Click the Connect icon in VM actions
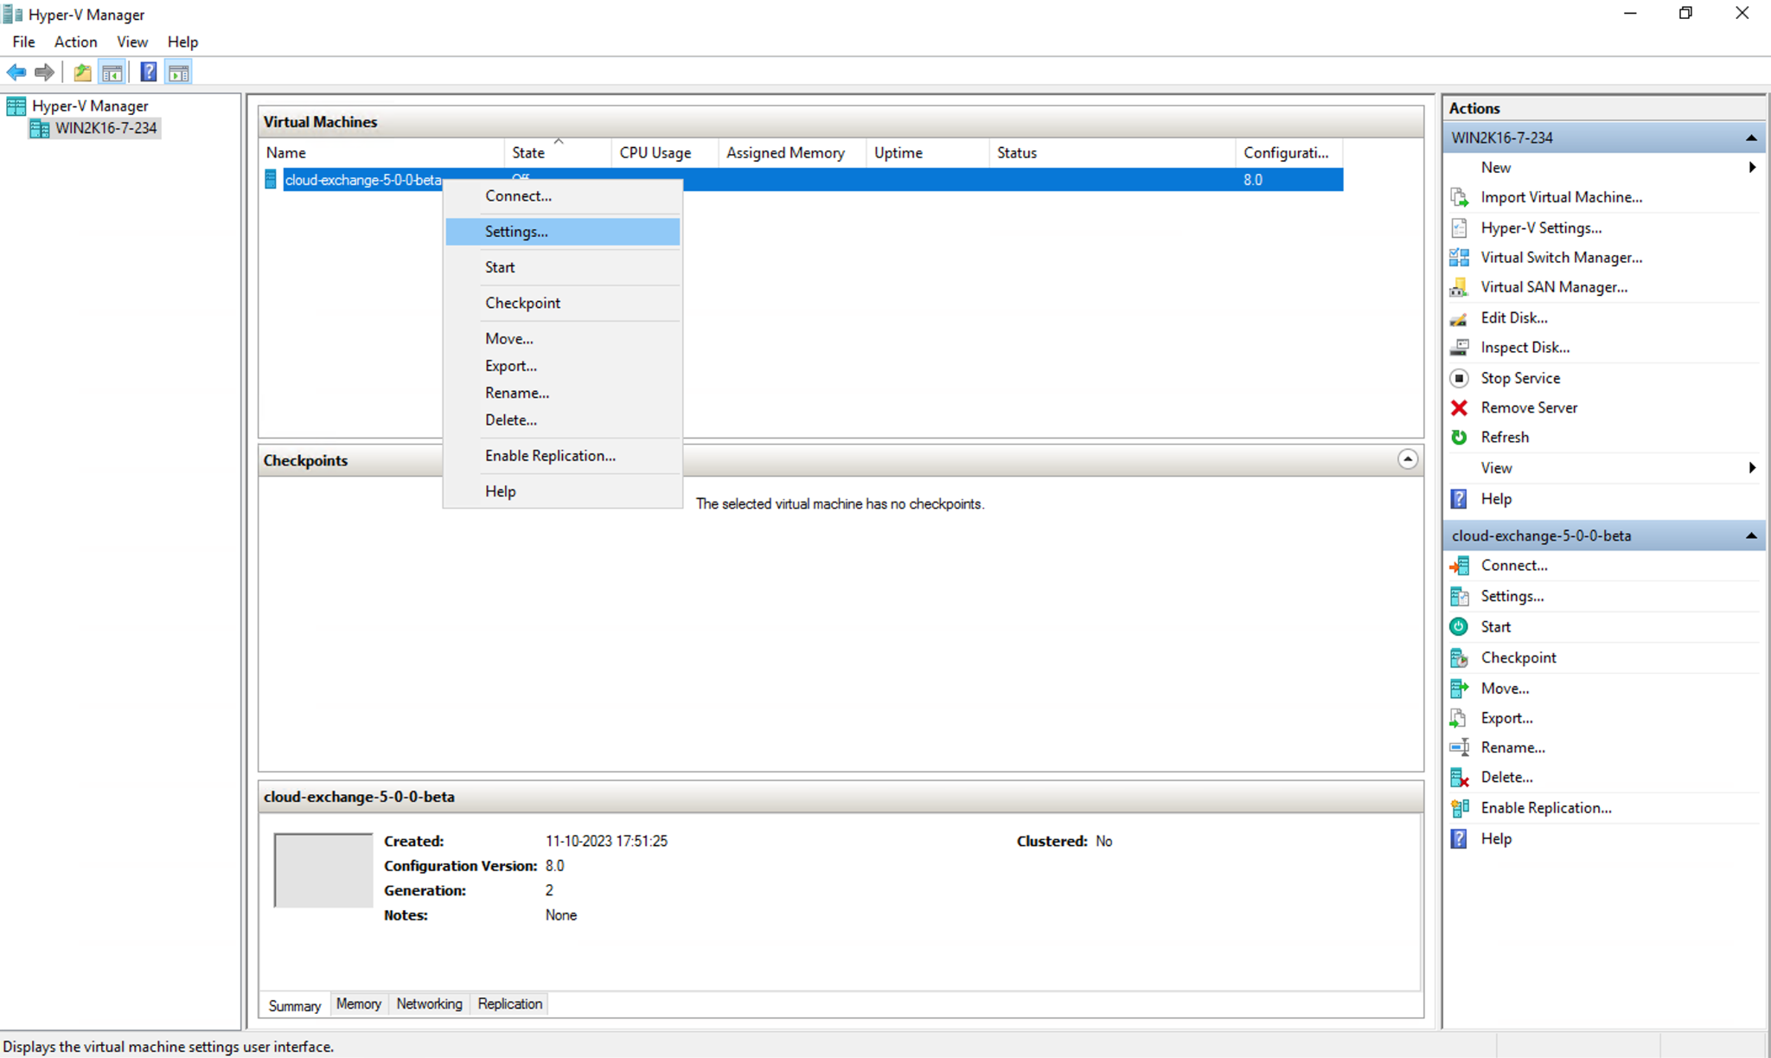The height and width of the screenshot is (1058, 1771). tap(1459, 566)
